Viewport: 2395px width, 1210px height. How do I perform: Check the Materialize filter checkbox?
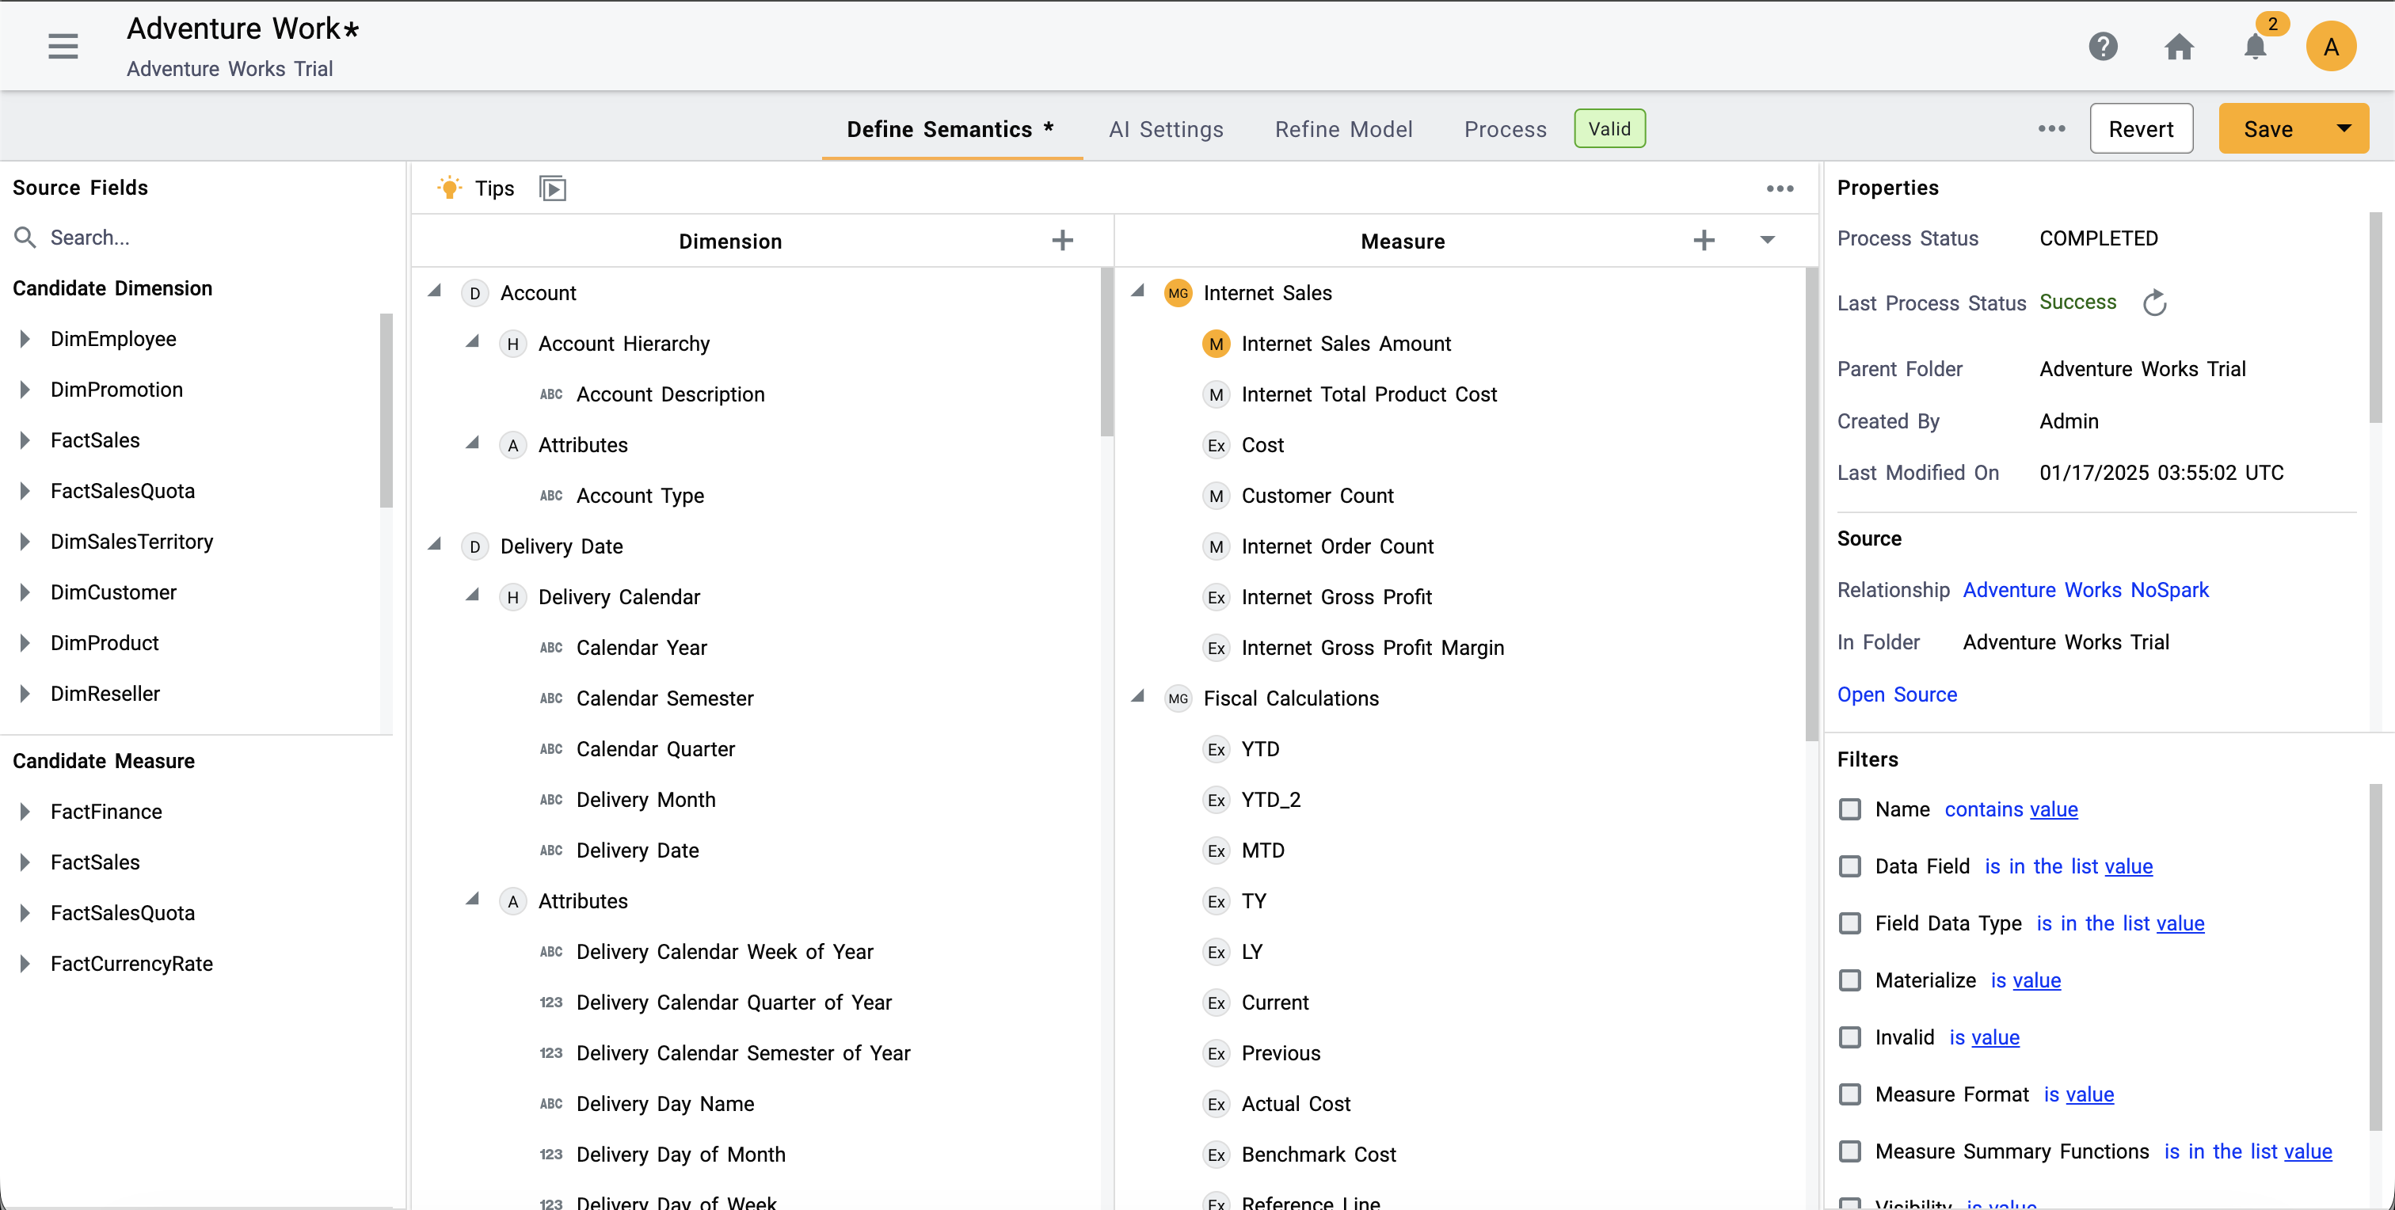pos(1849,980)
